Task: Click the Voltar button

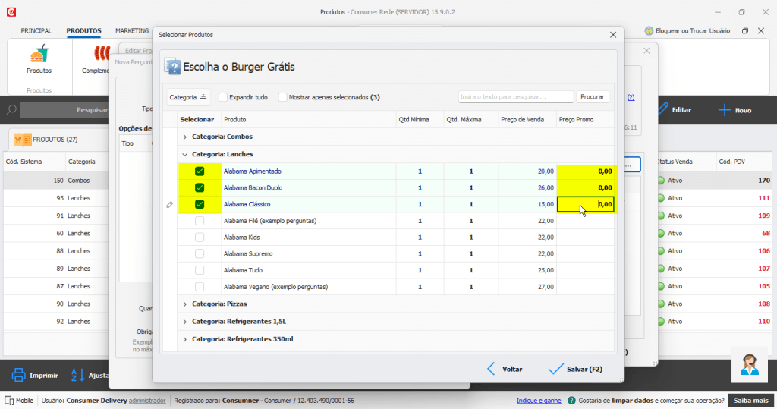Action: 505,370
